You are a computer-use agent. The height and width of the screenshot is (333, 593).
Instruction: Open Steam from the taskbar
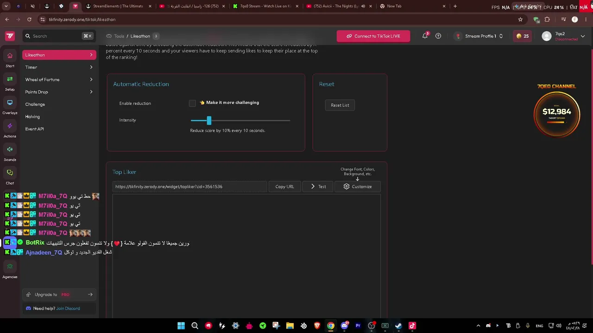(398, 326)
